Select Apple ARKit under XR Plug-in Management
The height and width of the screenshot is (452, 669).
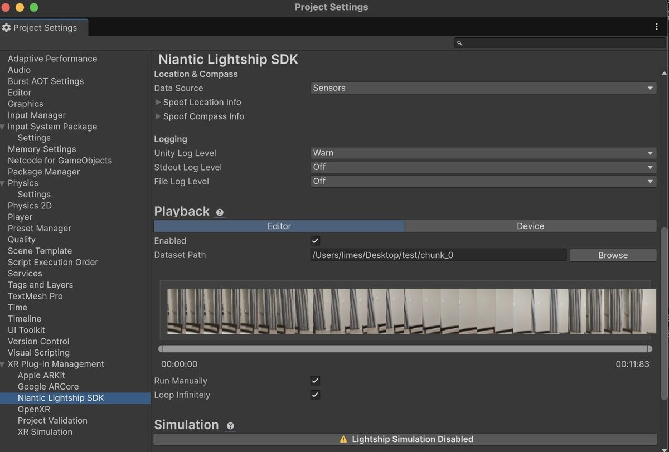tap(41, 376)
